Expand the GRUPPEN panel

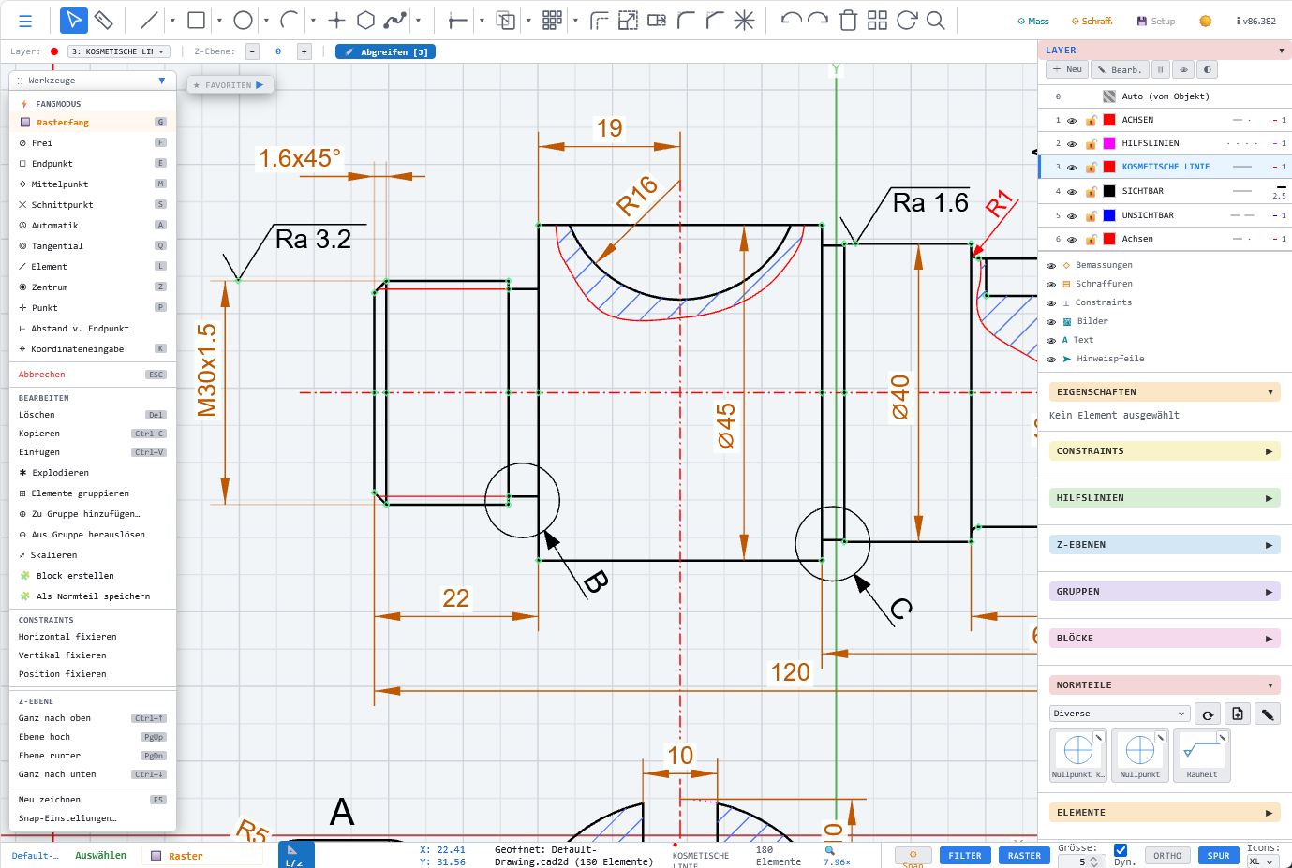click(x=1165, y=592)
